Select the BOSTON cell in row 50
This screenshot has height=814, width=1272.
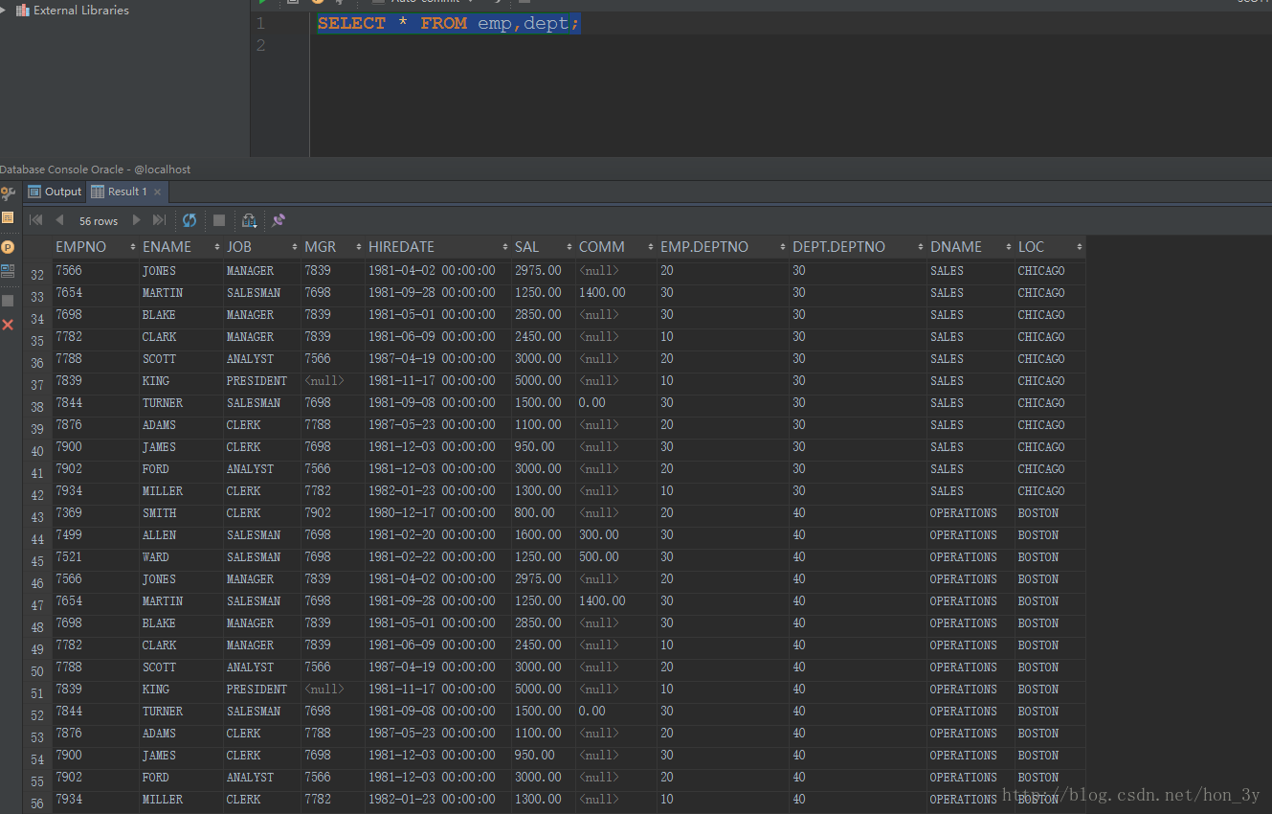tap(1038, 667)
